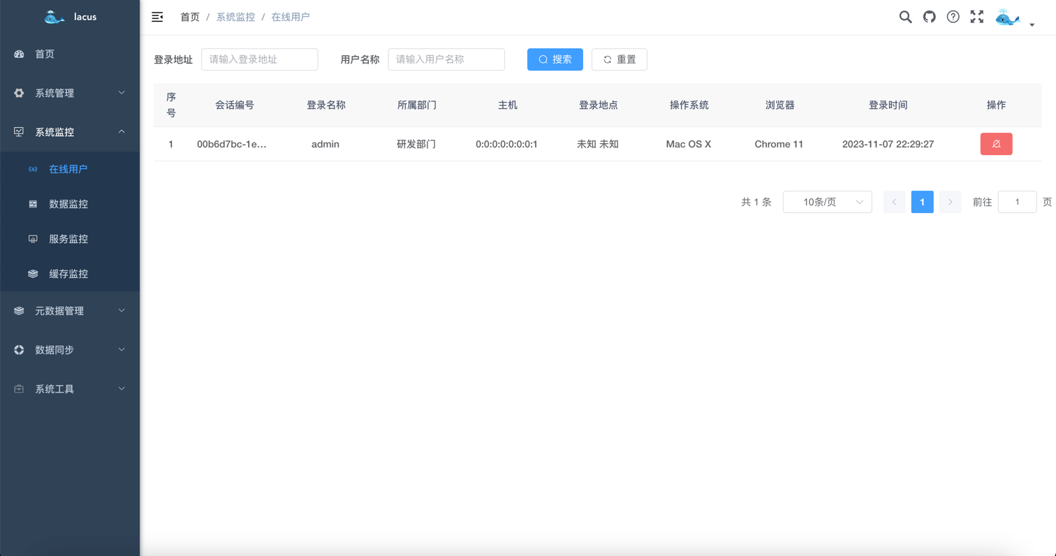The width and height of the screenshot is (1056, 556).
Task: Click session ID cell 00b6d7bc-1e…
Action: coord(232,144)
